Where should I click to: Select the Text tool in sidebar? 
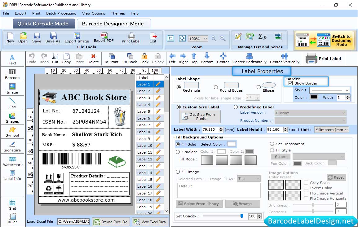12,59
